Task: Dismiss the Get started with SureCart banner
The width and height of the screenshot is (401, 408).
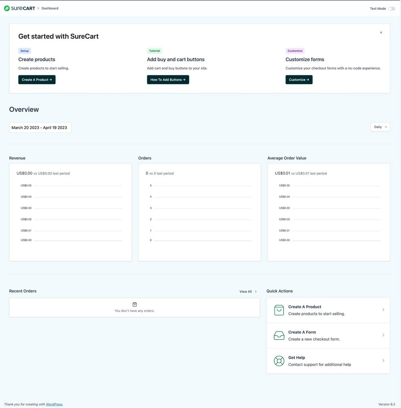Action: (x=381, y=32)
